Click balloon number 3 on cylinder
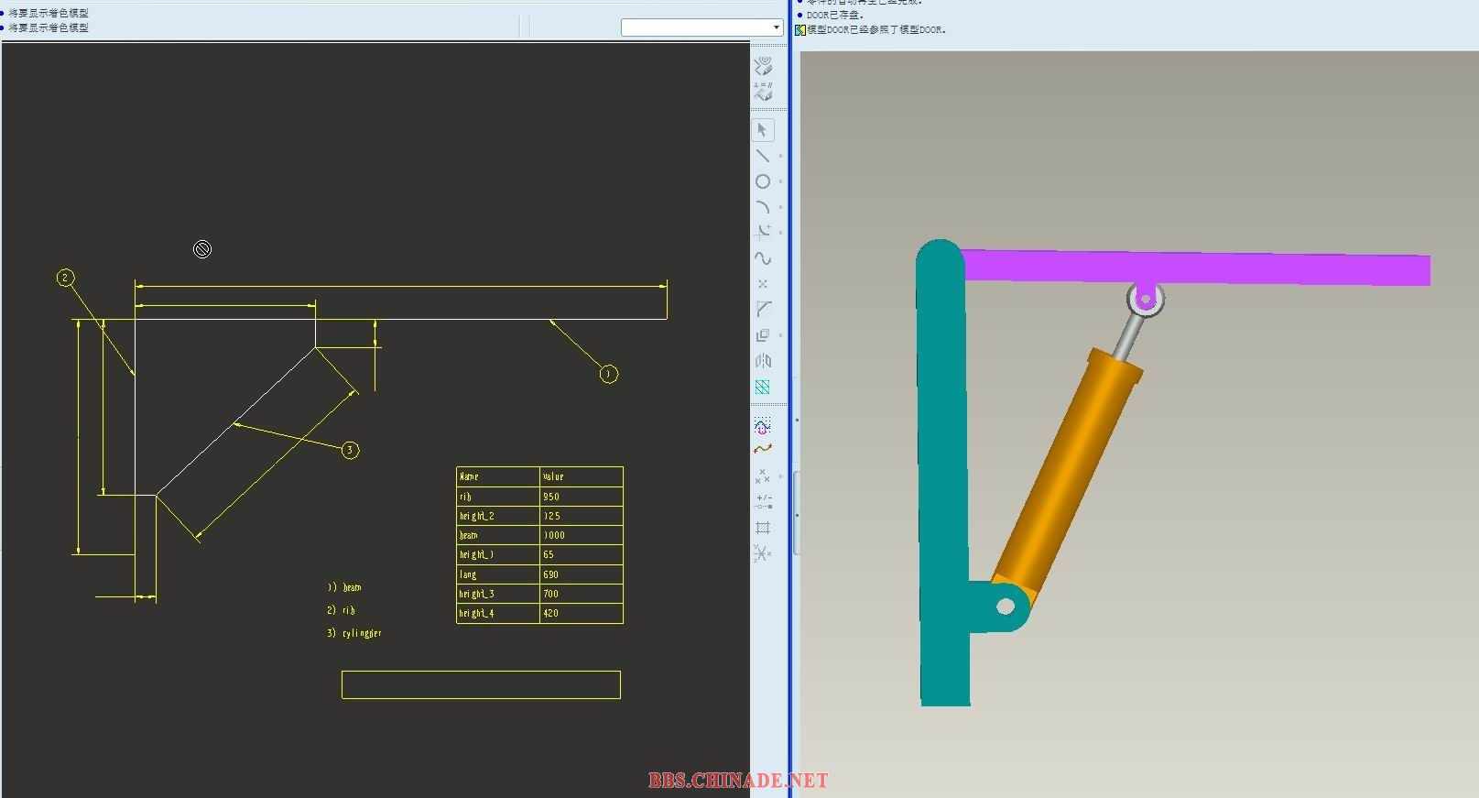 [x=350, y=450]
